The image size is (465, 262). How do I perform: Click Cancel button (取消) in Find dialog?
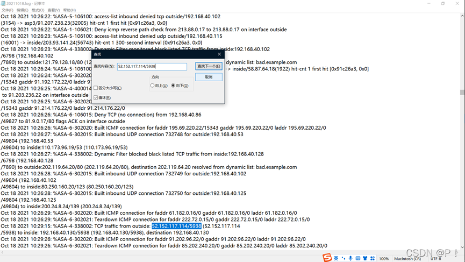209,77
